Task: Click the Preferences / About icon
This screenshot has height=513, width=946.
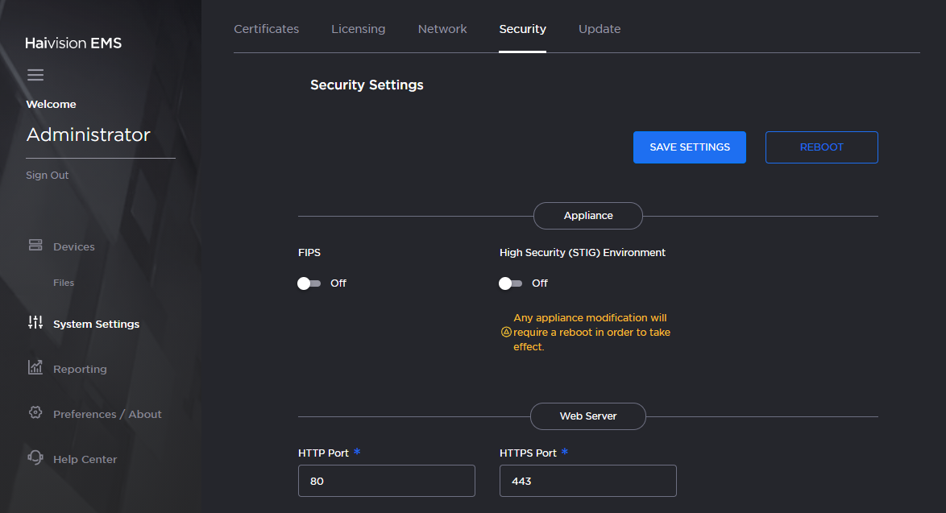Action: pos(35,413)
